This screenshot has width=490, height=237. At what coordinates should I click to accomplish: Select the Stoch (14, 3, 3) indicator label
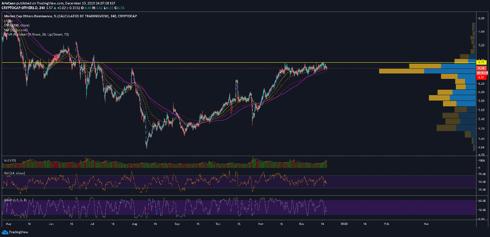15,200
